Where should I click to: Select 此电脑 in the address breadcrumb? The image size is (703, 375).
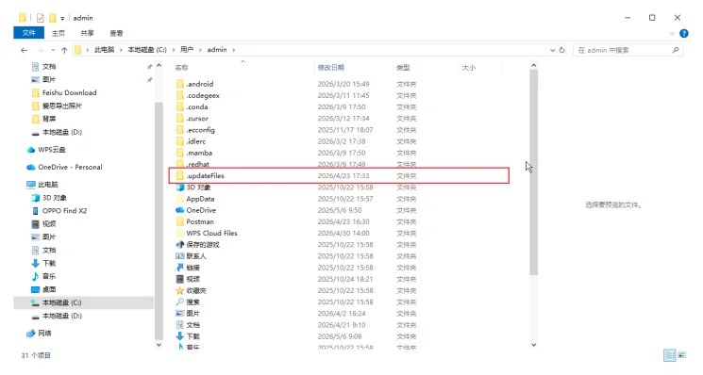coord(104,50)
